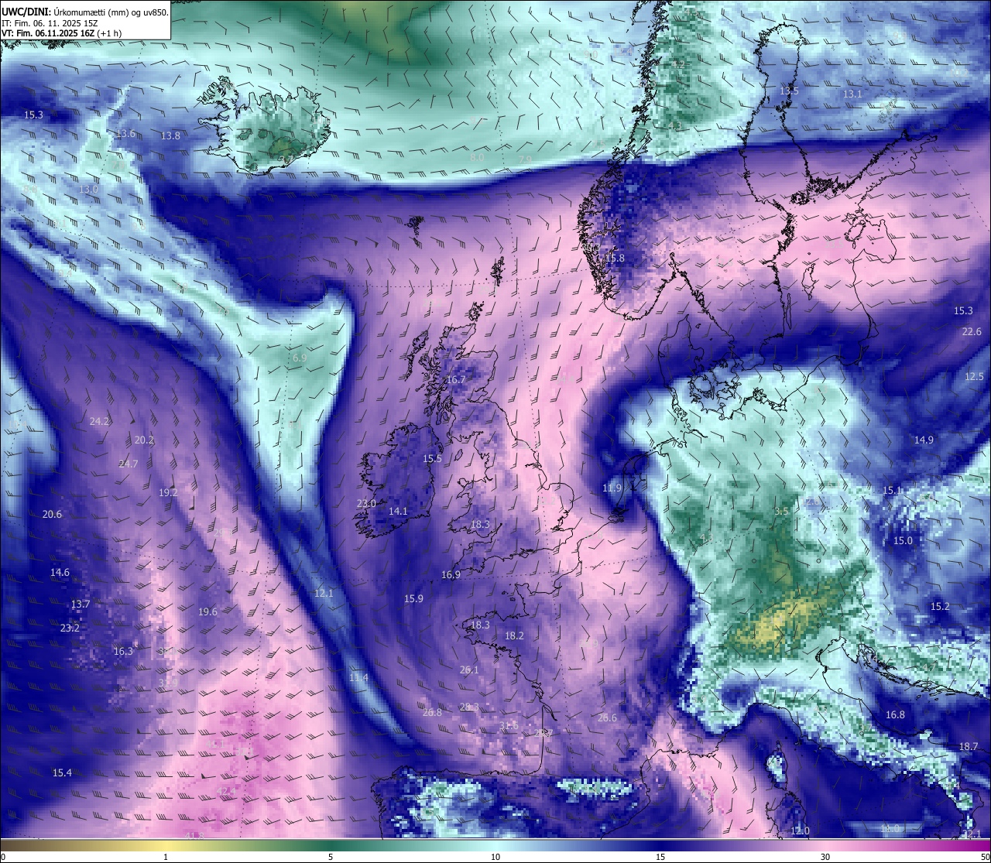Viewport: 991px width, 863px height.
Task: Click the 5 tick label on the color scale
Action: [331, 857]
